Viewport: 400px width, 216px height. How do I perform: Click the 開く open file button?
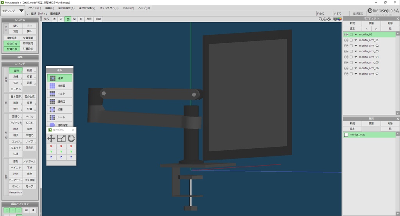pyautogui.click(x=16, y=26)
